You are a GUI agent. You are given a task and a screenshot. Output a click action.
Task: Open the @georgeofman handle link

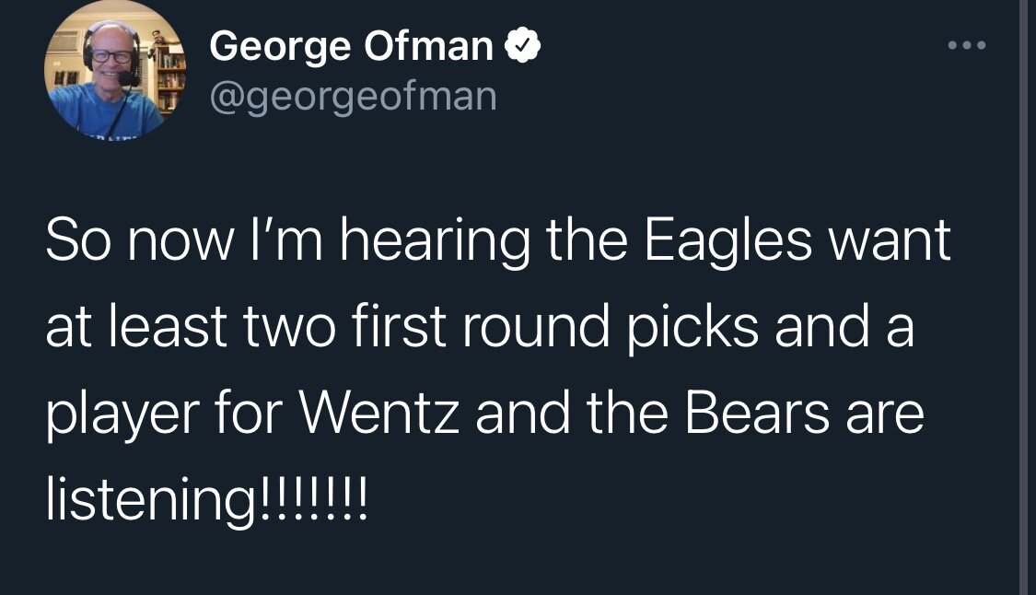pyautogui.click(x=353, y=95)
